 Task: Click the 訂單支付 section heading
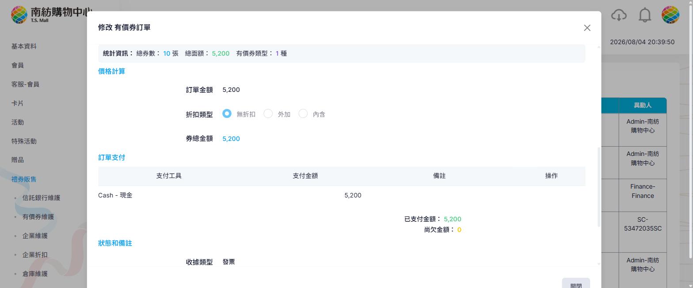(111, 157)
